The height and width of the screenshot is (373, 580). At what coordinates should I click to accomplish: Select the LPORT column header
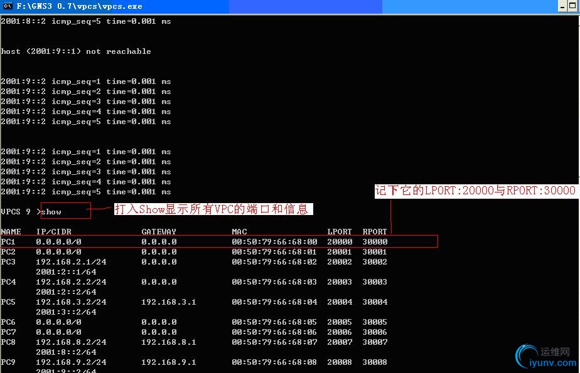click(339, 231)
